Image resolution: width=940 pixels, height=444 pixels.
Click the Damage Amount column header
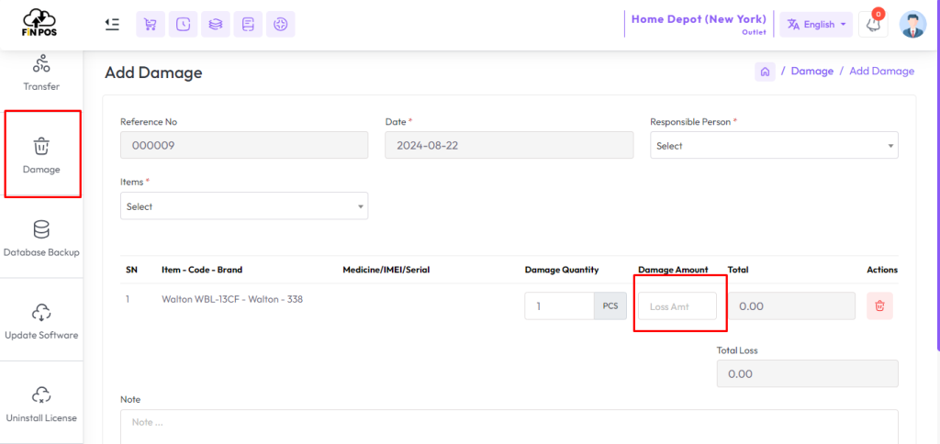point(673,270)
